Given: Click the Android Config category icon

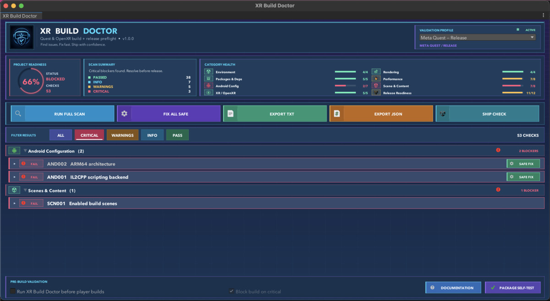Looking at the screenshot, I should point(208,86).
